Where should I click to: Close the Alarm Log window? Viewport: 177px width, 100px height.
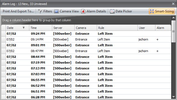[x=173, y=4]
